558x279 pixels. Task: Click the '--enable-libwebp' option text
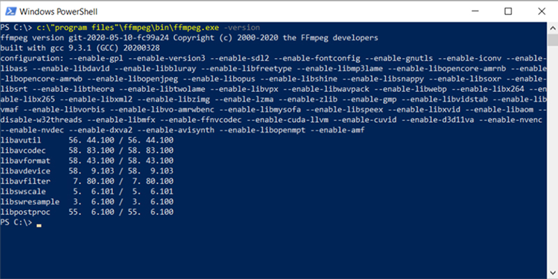pyautogui.click(x=410, y=89)
